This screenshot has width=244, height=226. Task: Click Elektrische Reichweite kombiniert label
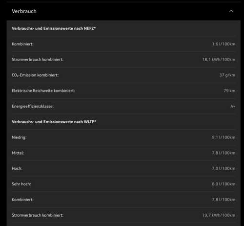pos(43,90)
